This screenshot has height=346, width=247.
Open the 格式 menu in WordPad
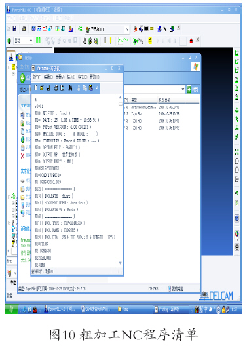tap(83, 77)
